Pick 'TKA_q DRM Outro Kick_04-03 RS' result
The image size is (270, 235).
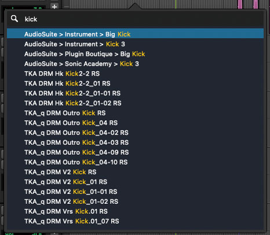coord(135,143)
